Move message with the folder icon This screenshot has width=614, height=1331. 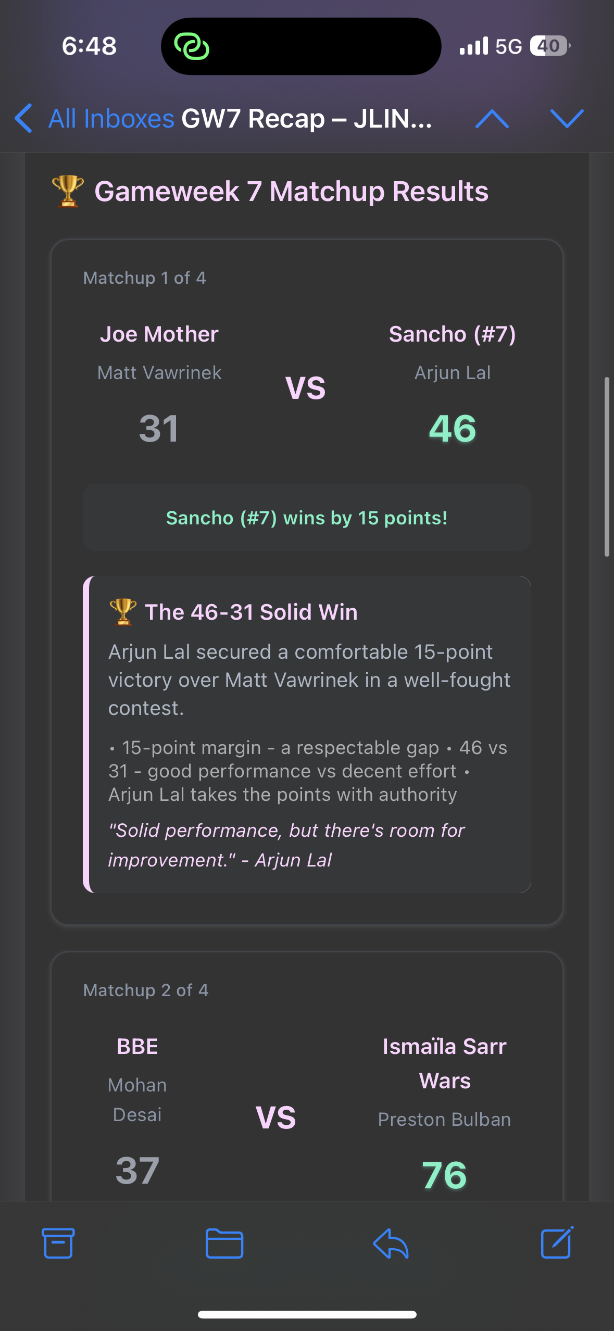click(x=224, y=1243)
